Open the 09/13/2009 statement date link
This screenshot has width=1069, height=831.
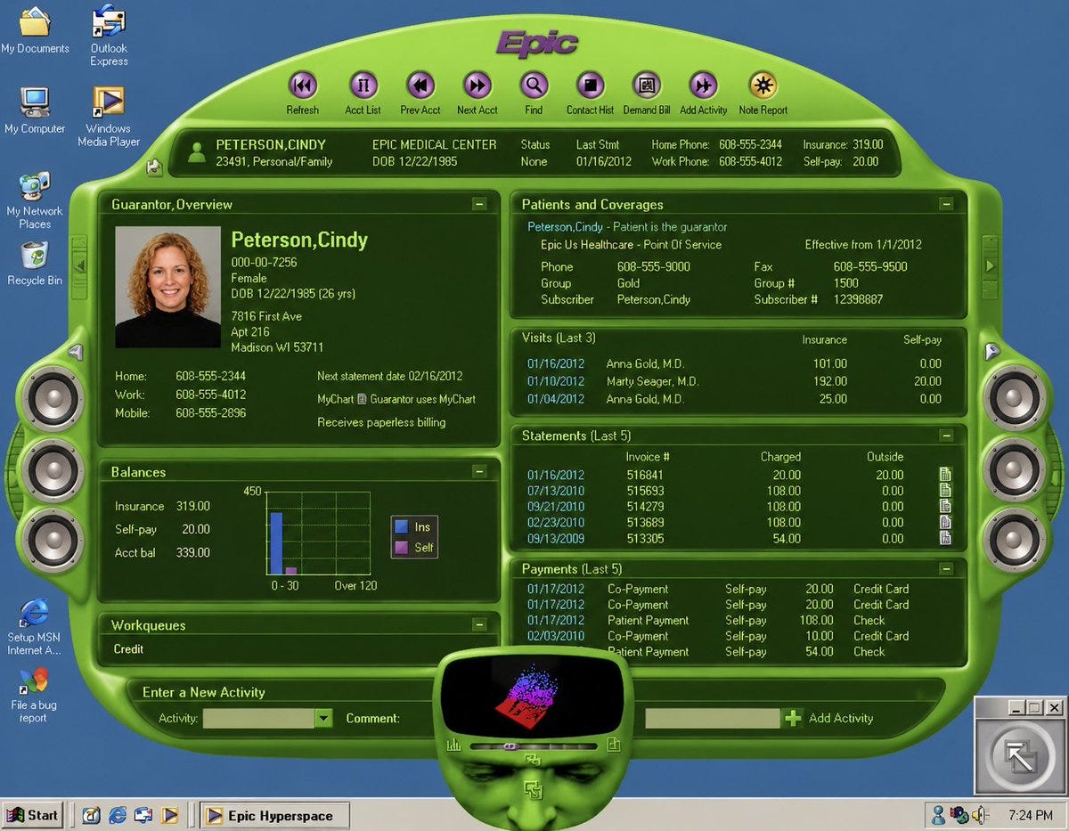click(x=556, y=539)
